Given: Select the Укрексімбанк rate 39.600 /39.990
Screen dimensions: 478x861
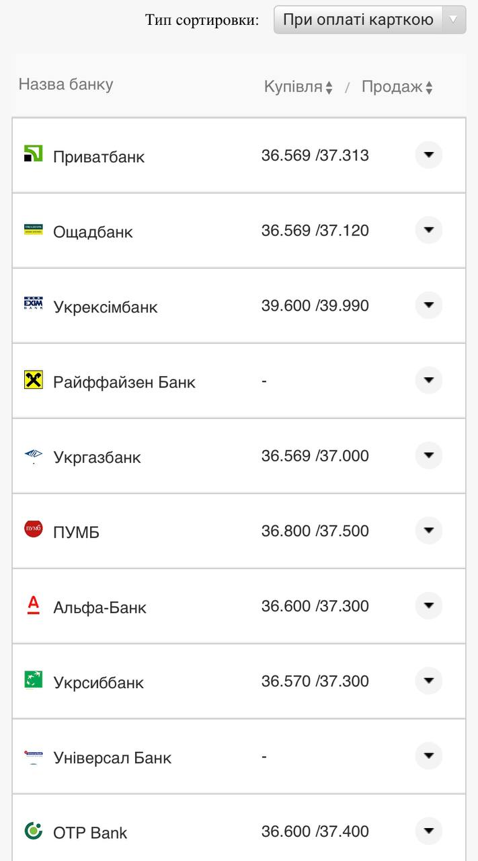Looking at the screenshot, I should (315, 306).
